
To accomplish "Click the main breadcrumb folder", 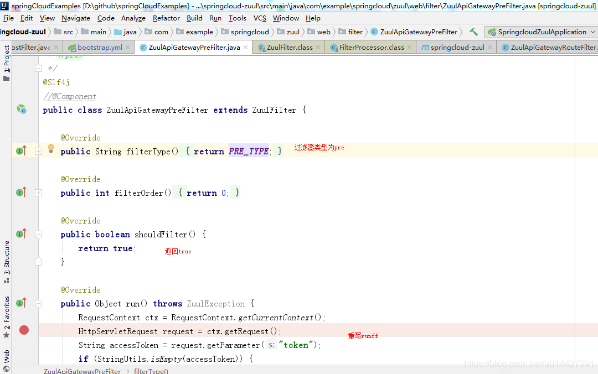I will pyautogui.click(x=94, y=32).
